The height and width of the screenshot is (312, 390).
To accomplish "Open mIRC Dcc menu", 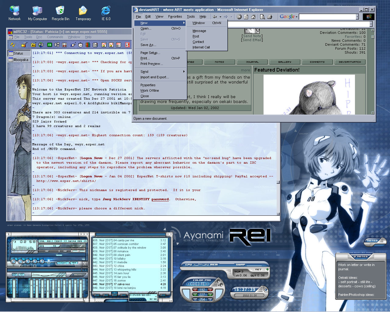I will pyautogui.click(x=39, y=37).
